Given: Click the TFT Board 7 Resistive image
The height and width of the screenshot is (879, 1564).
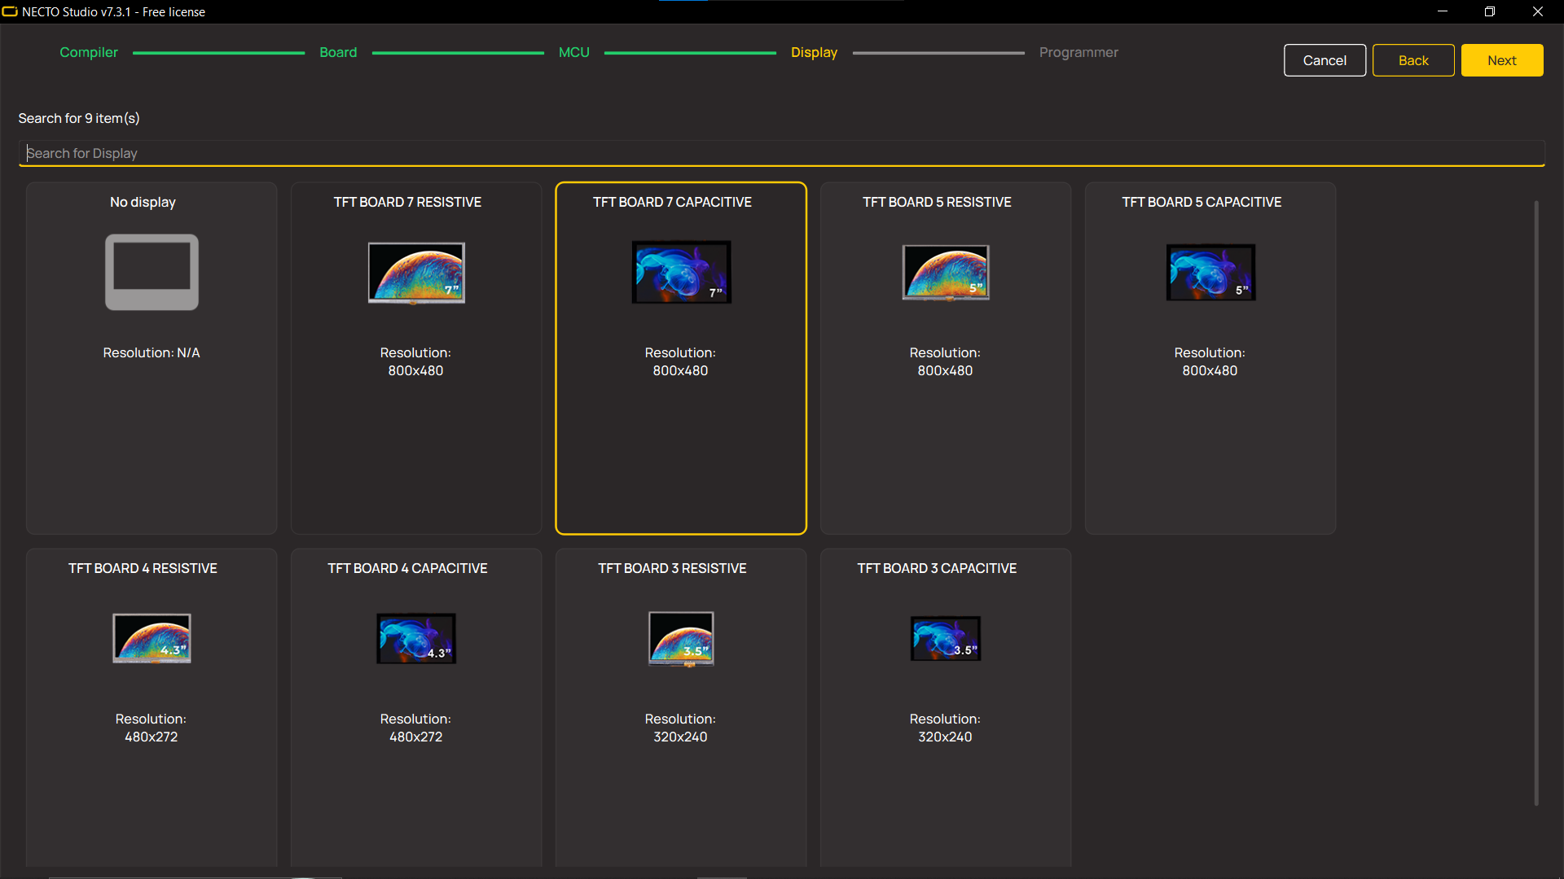Looking at the screenshot, I should (x=416, y=273).
